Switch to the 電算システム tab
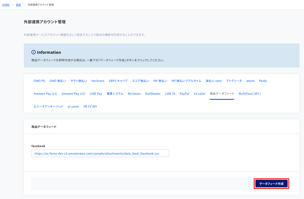 115,94
